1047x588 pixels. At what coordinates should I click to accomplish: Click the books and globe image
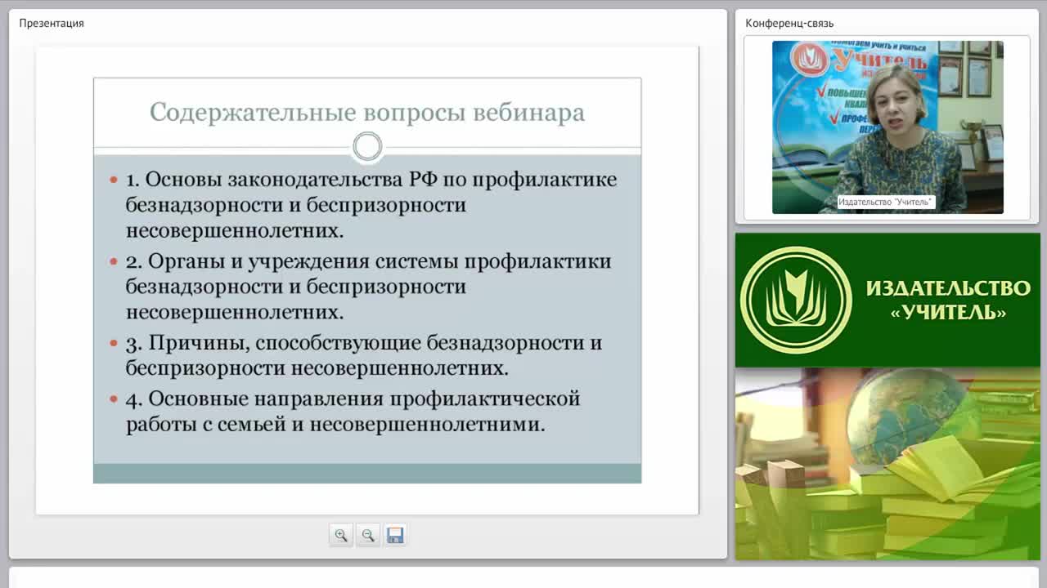pyautogui.click(x=887, y=464)
